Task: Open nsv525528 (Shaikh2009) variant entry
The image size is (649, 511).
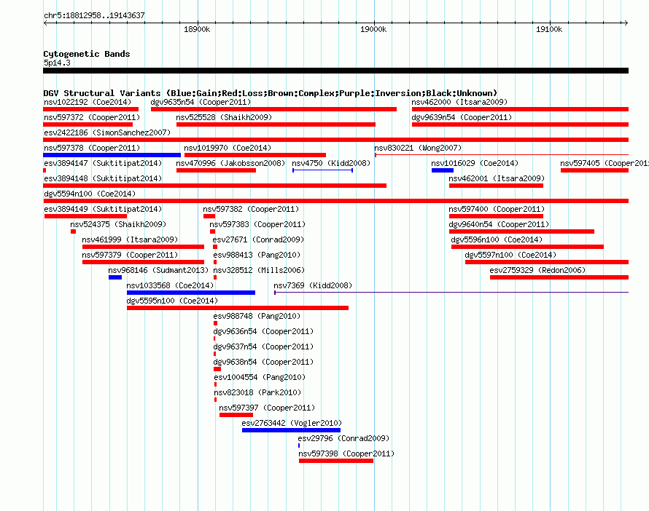Action: (224, 117)
